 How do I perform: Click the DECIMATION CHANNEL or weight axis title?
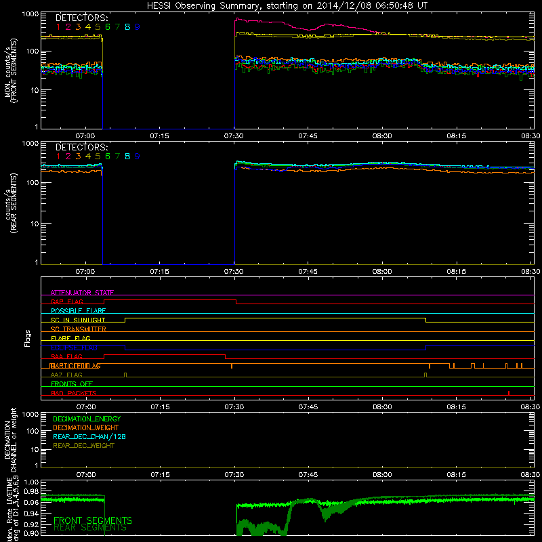[x=10, y=440]
